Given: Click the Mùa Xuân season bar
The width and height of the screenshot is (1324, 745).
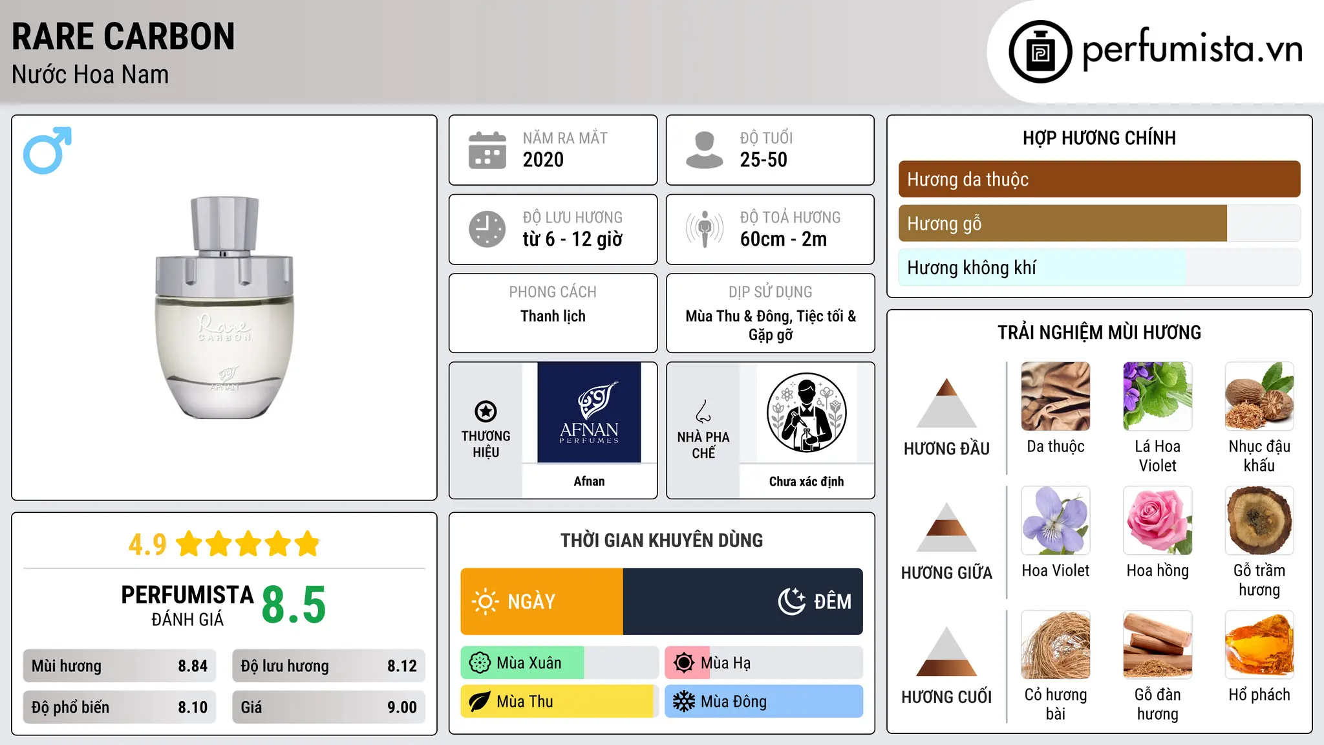Looking at the screenshot, I should [x=559, y=663].
